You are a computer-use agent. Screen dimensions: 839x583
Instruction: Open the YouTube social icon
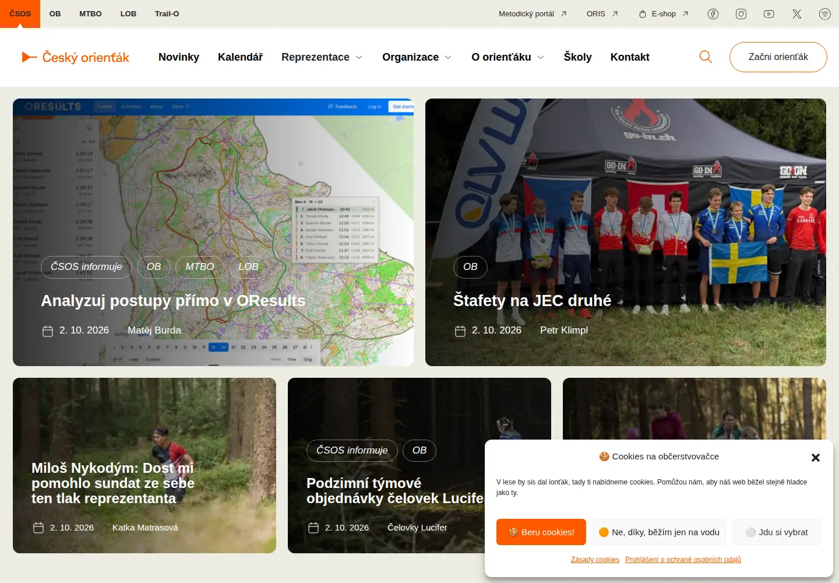[x=769, y=14]
